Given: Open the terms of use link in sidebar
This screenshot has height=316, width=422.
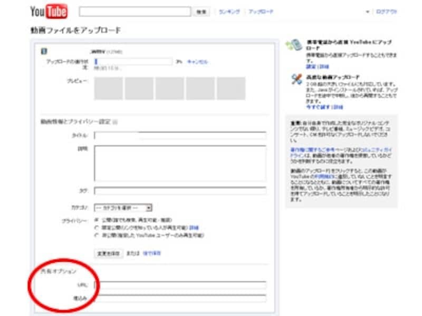Looking at the screenshot, I should [324, 176].
